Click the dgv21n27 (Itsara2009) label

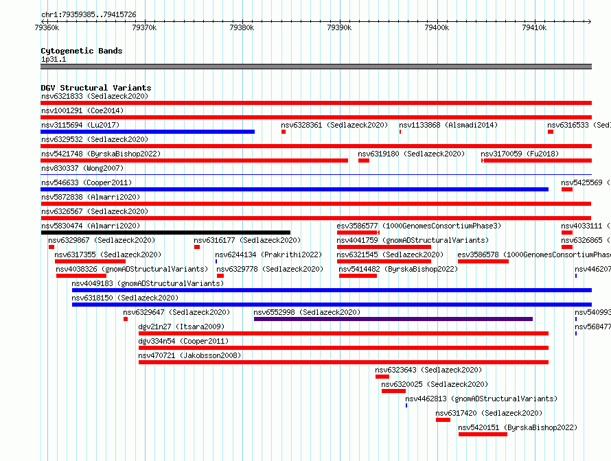[181, 327]
